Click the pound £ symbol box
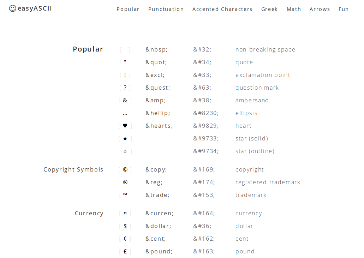The width and height of the screenshot is (364, 258). coord(125,252)
